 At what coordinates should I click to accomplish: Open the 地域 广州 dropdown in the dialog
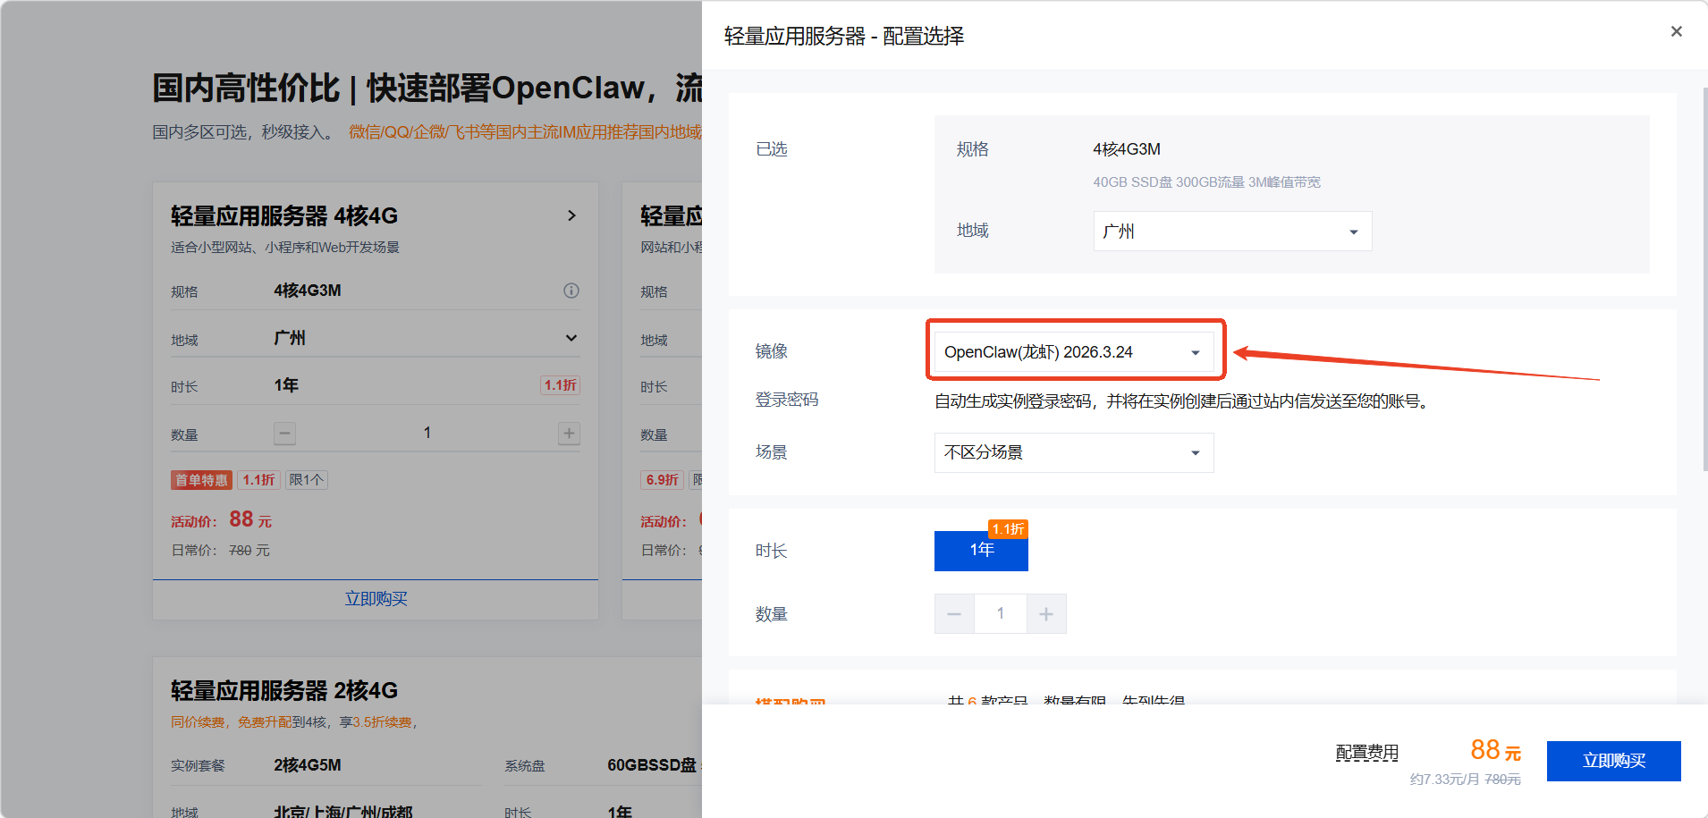click(x=1232, y=232)
